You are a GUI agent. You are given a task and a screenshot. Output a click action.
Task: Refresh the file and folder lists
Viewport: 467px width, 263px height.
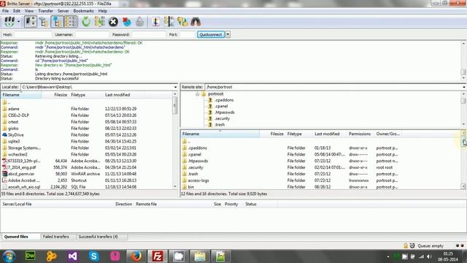86,21
